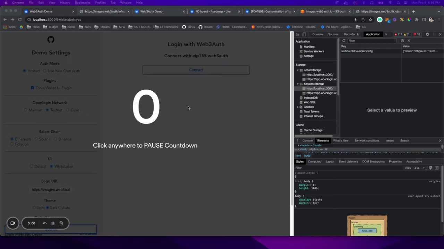
Task: Delete the recording with the trash icon
Action: [x=61, y=223]
